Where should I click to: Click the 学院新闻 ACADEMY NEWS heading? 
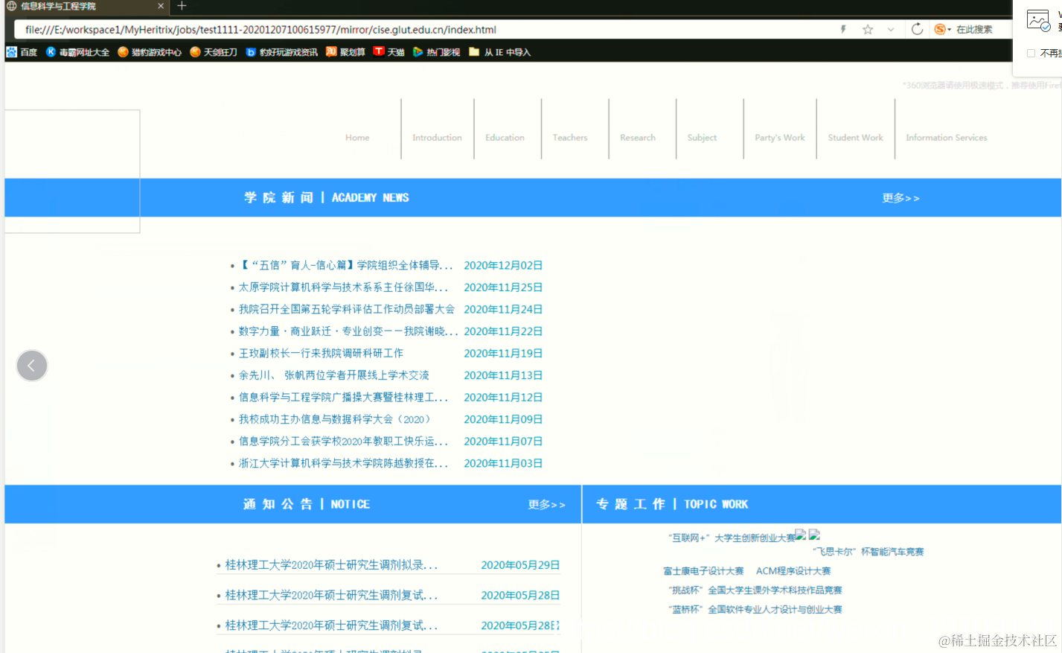pyautogui.click(x=327, y=197)
